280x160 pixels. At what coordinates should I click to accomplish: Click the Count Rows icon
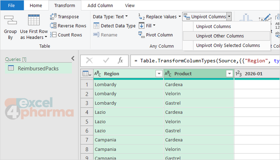point(53,35)
